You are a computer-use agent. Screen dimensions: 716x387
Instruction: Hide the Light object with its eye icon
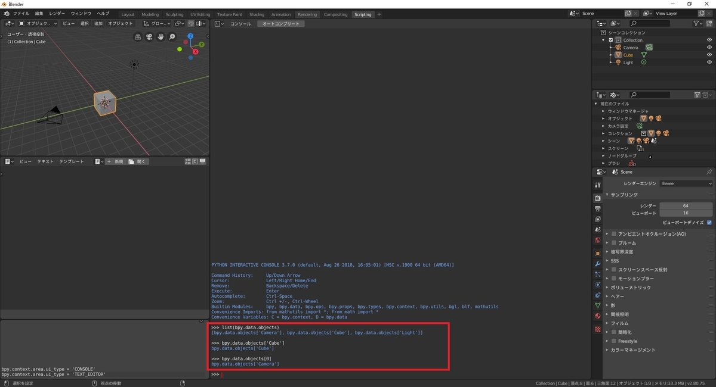[709, 62]
